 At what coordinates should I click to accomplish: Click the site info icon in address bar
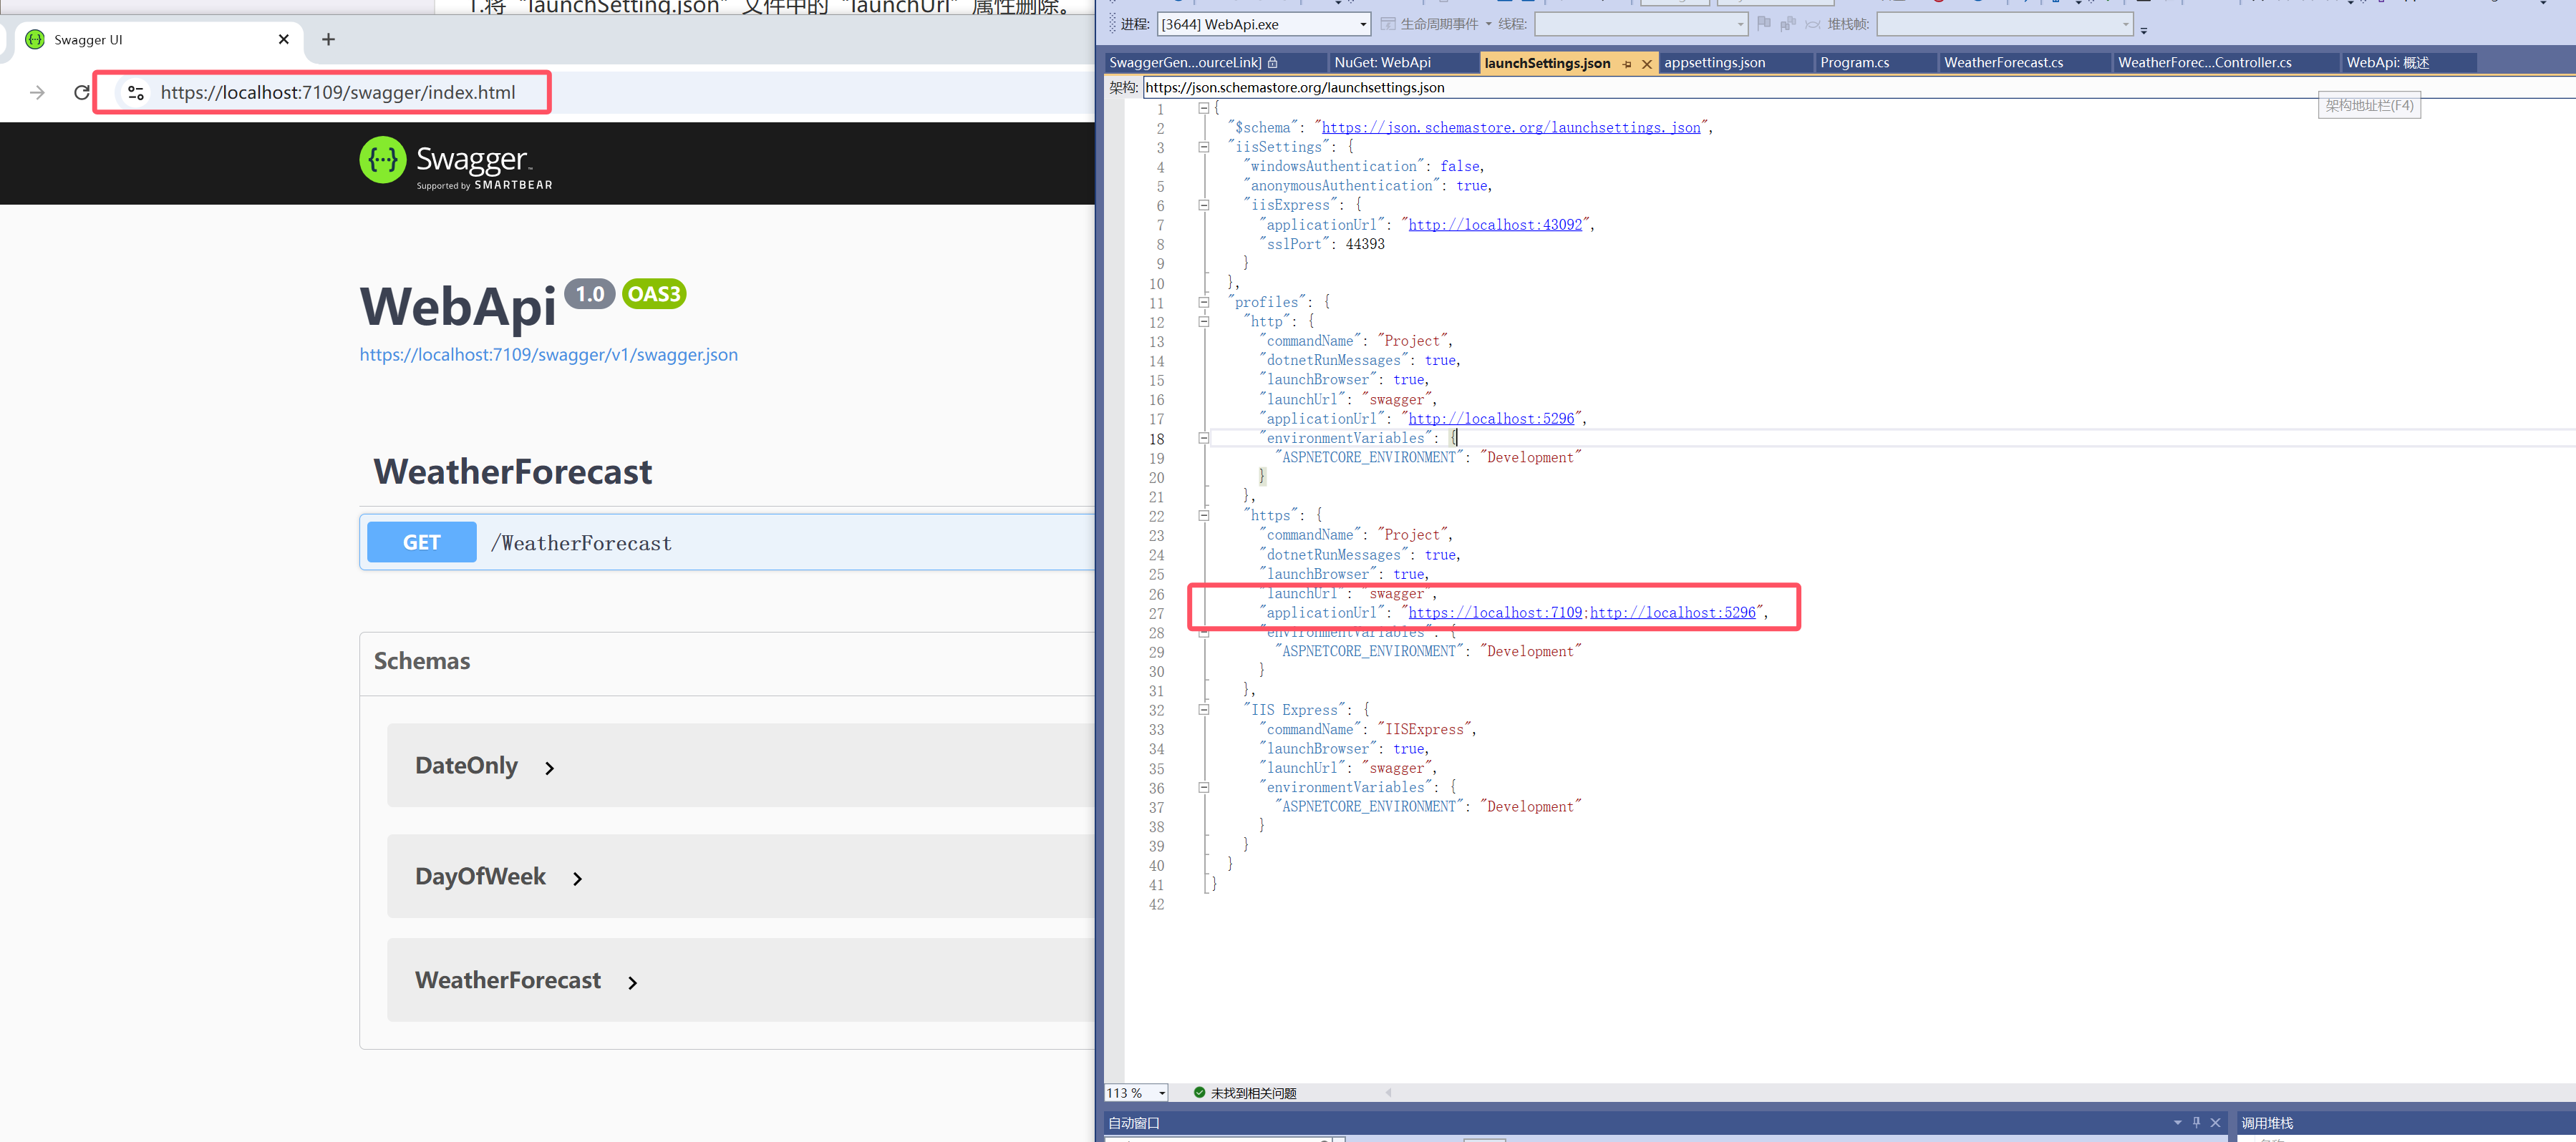[136, 93]
